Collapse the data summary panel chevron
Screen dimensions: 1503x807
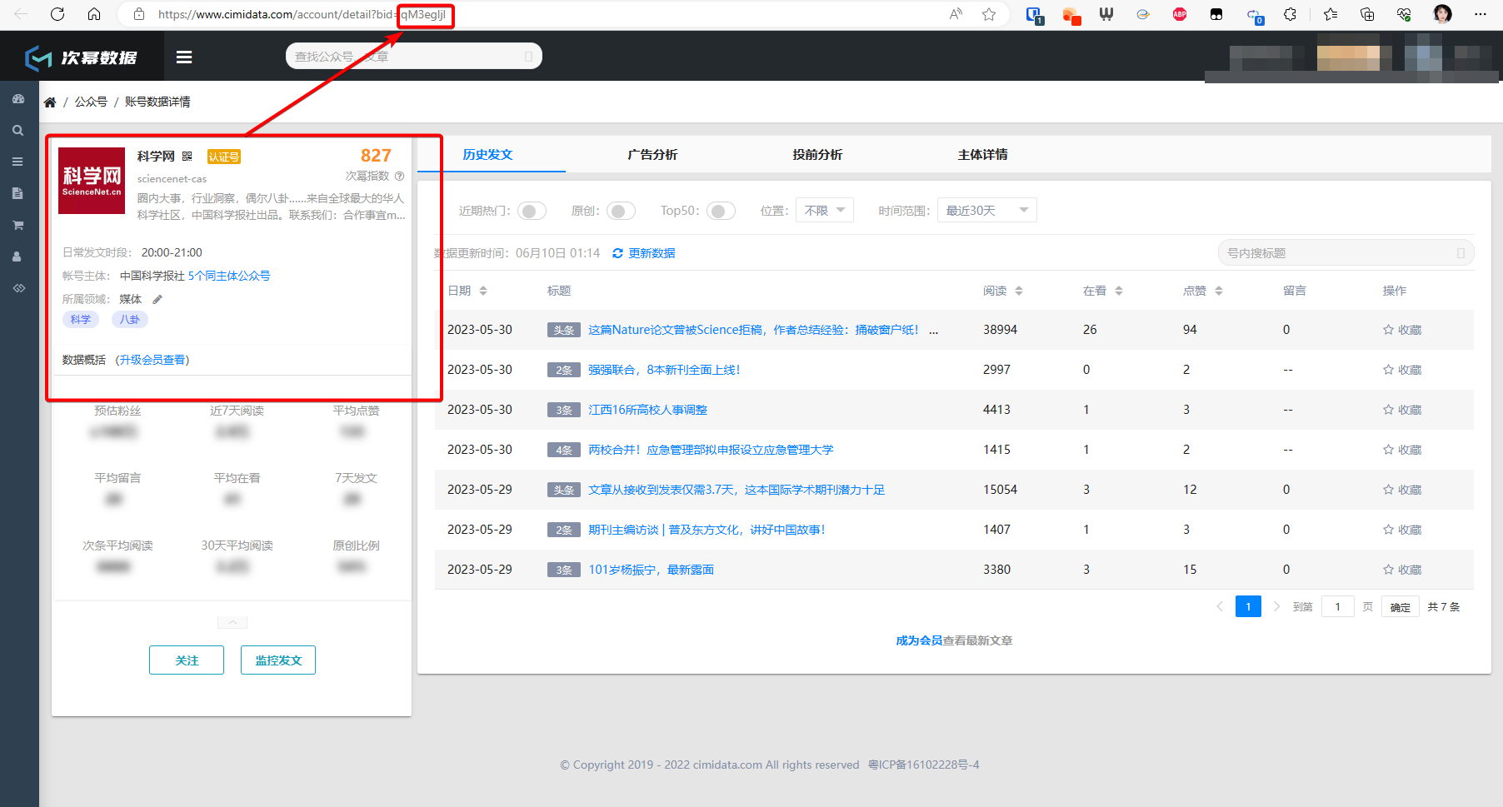[x=232, y=622]
